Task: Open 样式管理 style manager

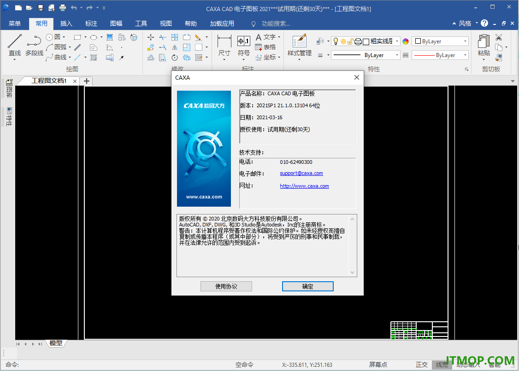Action: [x=300, y=45]
